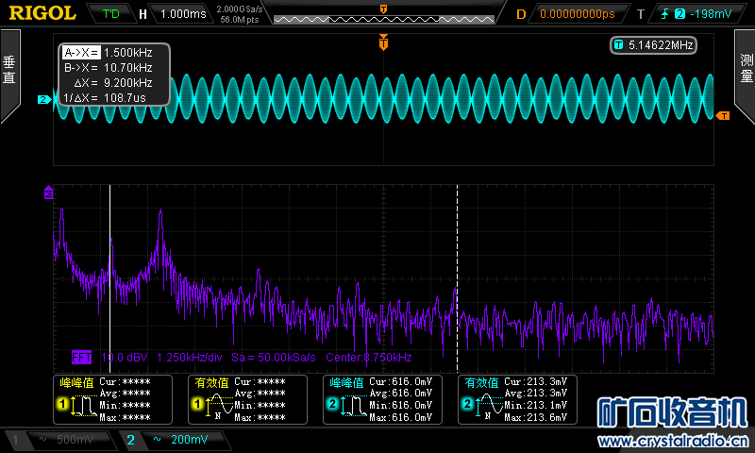Click the Sa = 50.00kSa/s FFT text
This screenshot has width=755, height=453.
[x=274, y=358]
